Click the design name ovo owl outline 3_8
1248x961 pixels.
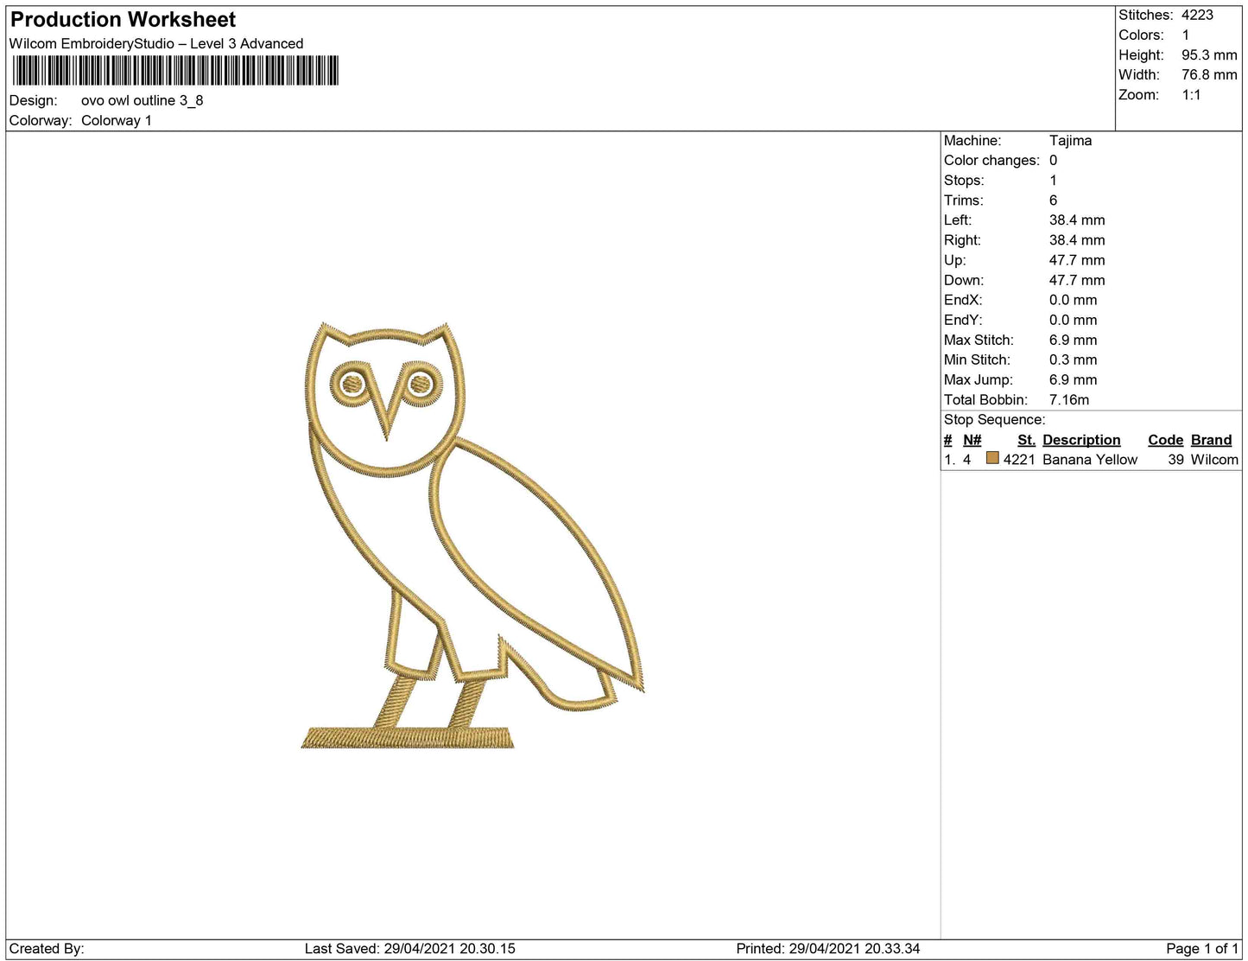pyautogui.click(x=143, y=100)
